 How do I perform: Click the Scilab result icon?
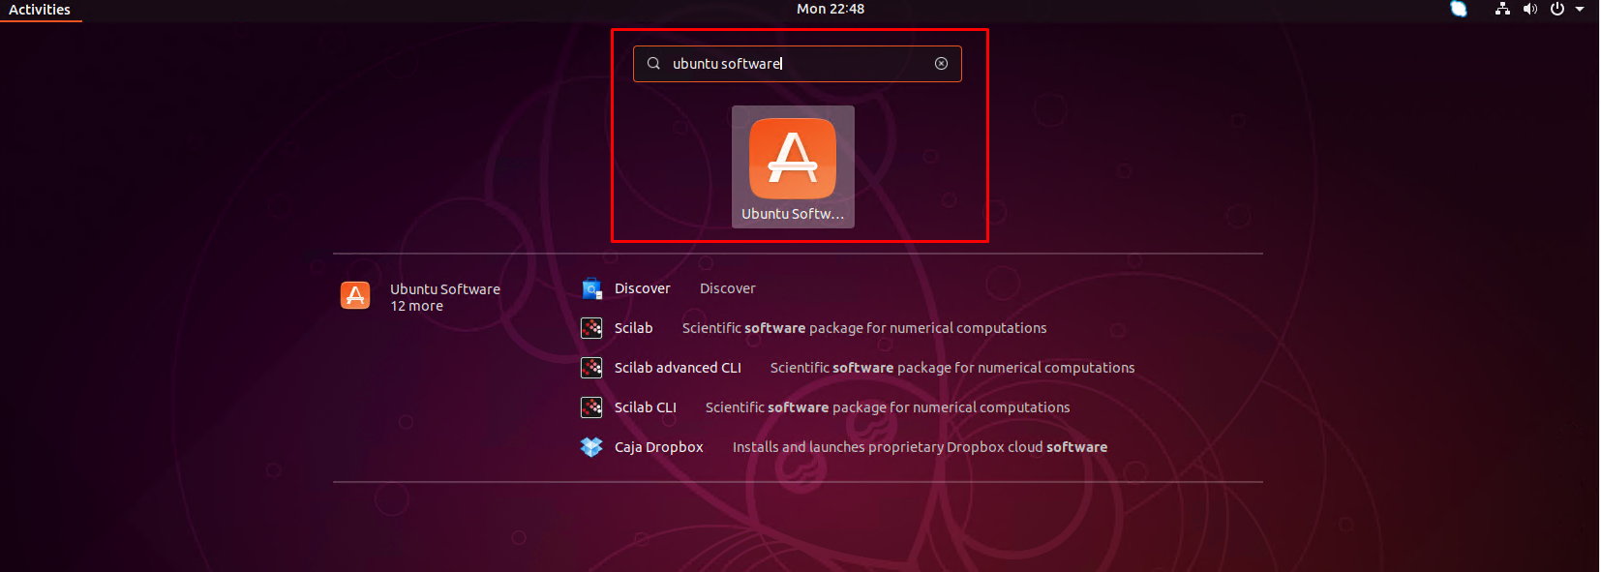591,328
